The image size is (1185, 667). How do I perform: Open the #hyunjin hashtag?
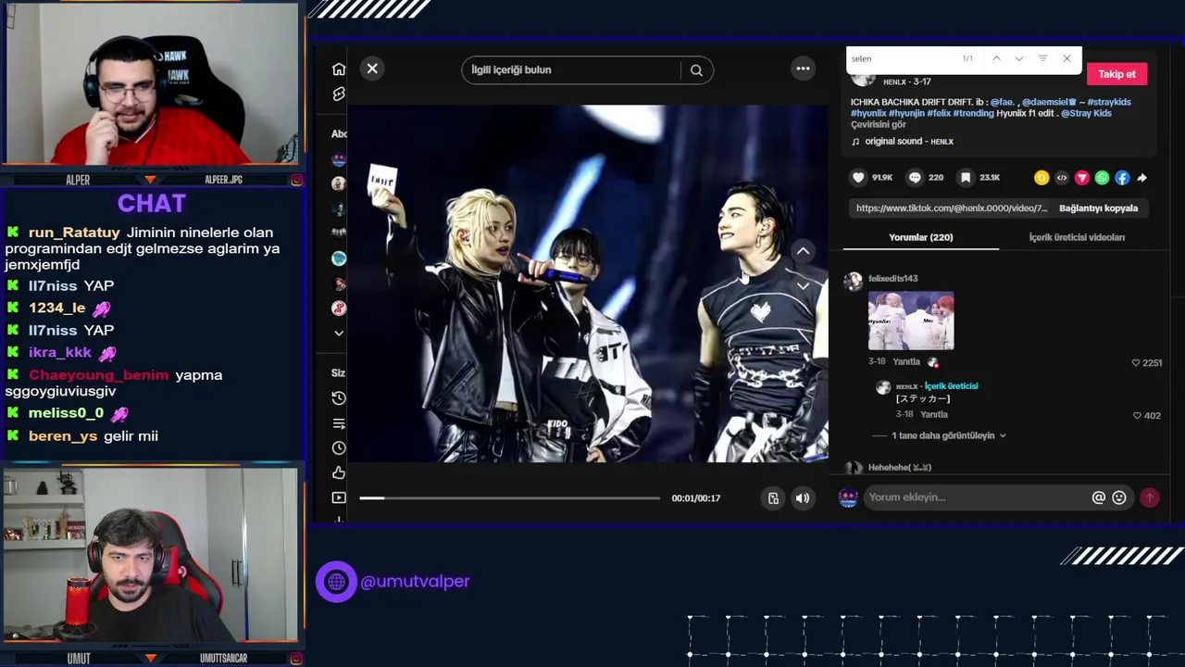(906, 113)
